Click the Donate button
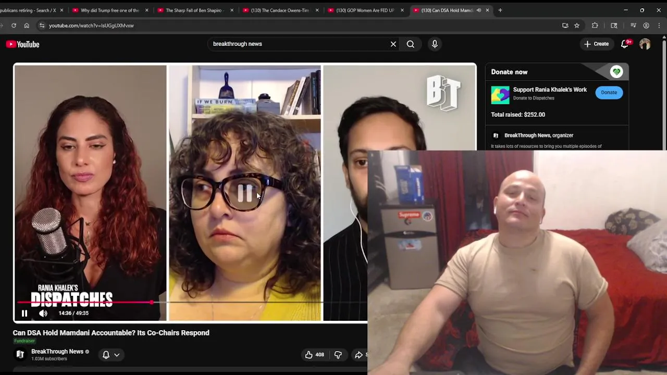The height and width of the screenshot is (375, 667). pyautogui.click(x=609, y=93)
